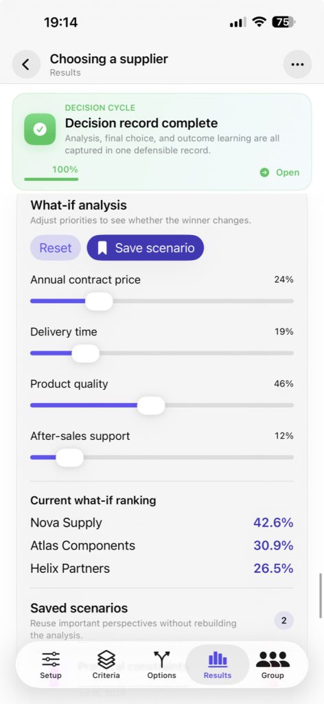Tap the green checkmark decision cycle icon
The width and height of the screenshot is (324, 704).
[x=40, y=129]
